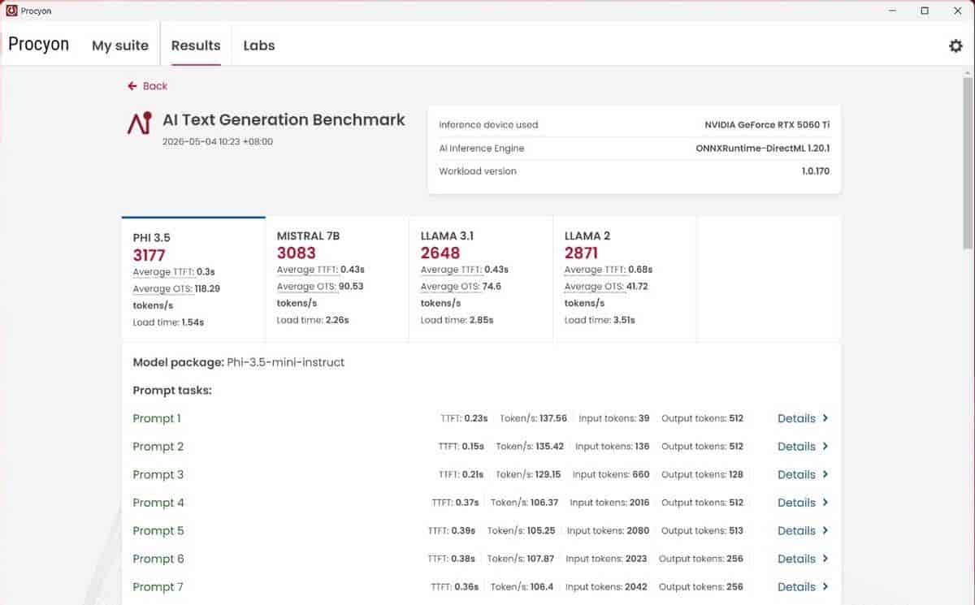Click Load time 2.85s under LLAMA 3.1
This screenshot has height=605, width=975.
tap(457, 320)
